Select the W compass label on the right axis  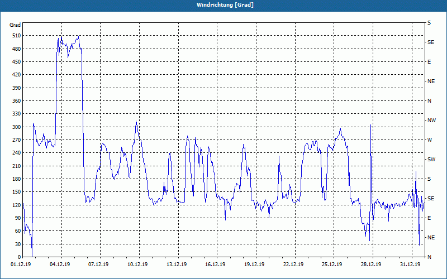[430, 140]
